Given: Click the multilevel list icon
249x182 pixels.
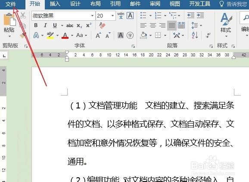Looking at the screenshot, I should (x=173, y=15).
